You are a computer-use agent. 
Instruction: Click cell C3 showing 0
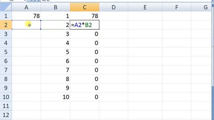tap(85, 34)
